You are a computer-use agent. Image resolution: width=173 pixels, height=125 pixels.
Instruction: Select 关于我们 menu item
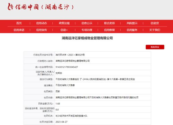(x=155, y=30)
